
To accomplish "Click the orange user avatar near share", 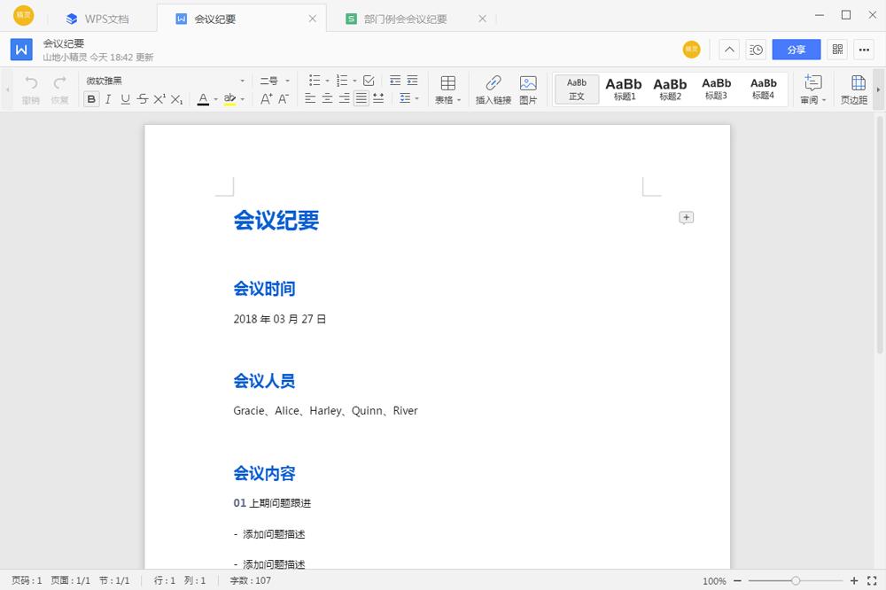I will pyautogui.click(x=692, y=50).
